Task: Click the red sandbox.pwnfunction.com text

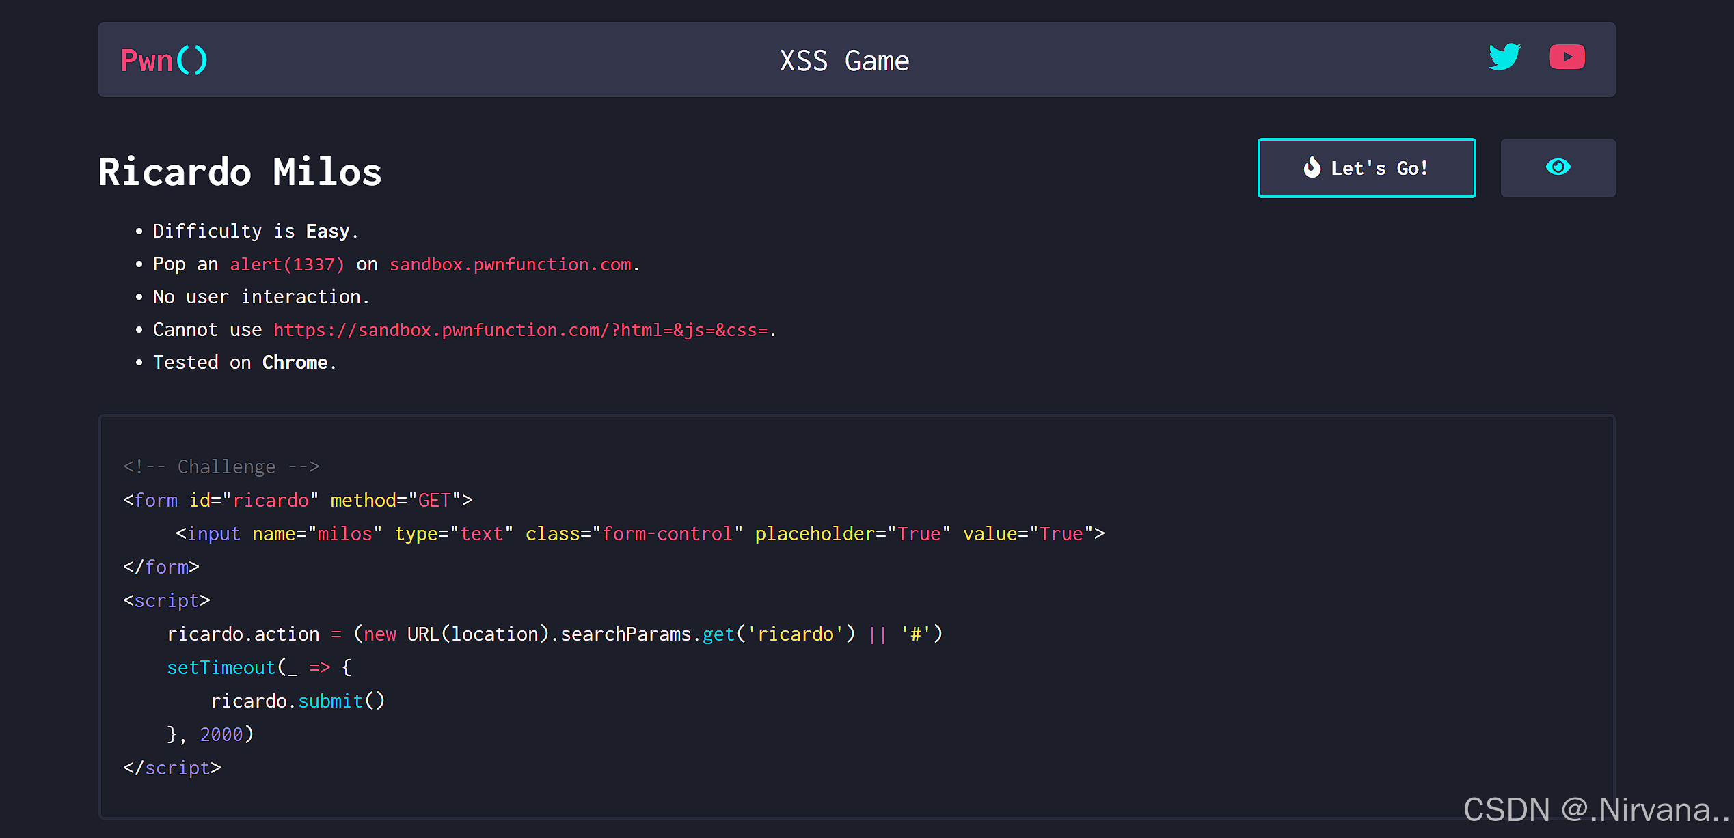Action: pyautogui.click(x=511, y=264)
